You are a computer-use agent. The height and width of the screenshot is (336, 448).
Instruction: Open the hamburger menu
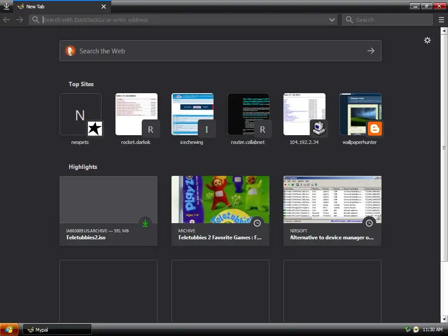[x=441, y=20]
